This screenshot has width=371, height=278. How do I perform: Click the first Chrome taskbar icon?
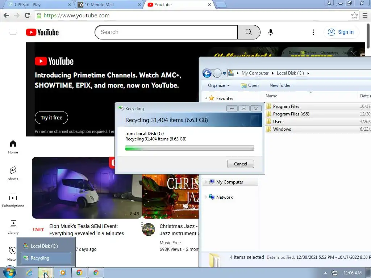tap(79, 273)
